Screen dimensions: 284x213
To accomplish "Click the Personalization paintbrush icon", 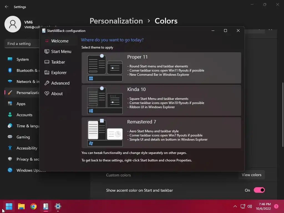I will tap(10, 93).
